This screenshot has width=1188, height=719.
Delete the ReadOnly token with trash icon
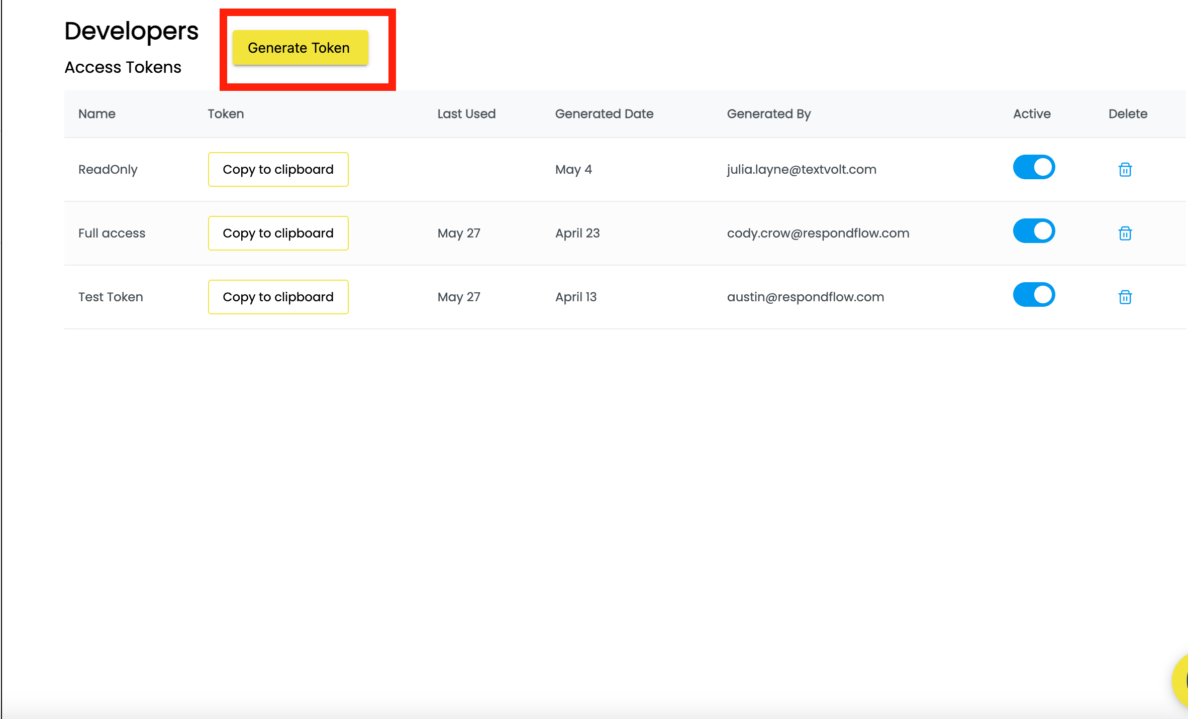pos(1125,170)
